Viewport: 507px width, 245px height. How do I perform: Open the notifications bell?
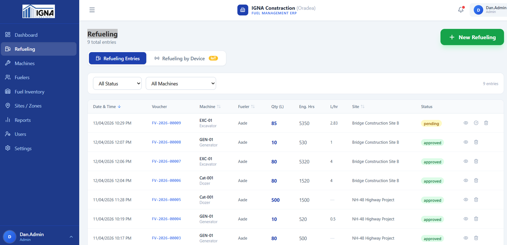(461, 10)
